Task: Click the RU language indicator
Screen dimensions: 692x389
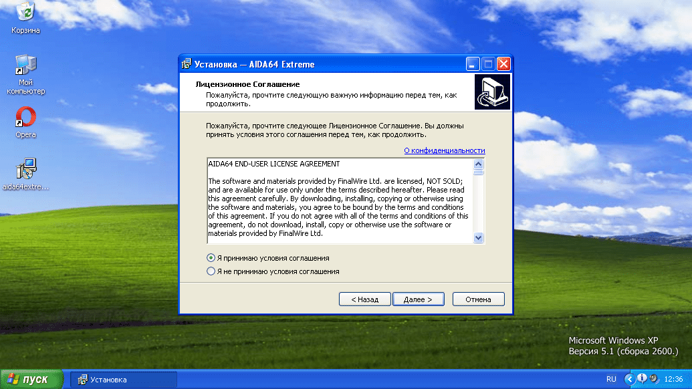Action: pos(611,379)
